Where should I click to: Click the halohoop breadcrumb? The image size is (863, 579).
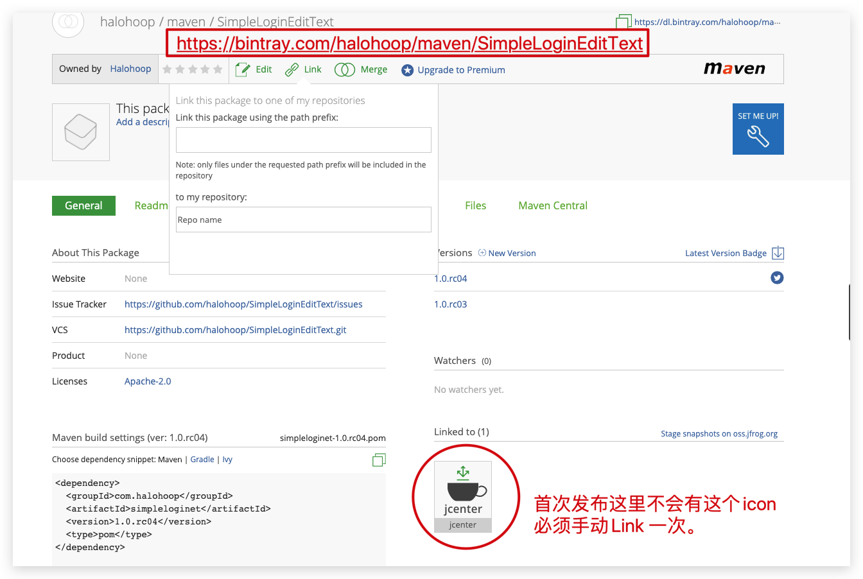[x=127, y=22]
